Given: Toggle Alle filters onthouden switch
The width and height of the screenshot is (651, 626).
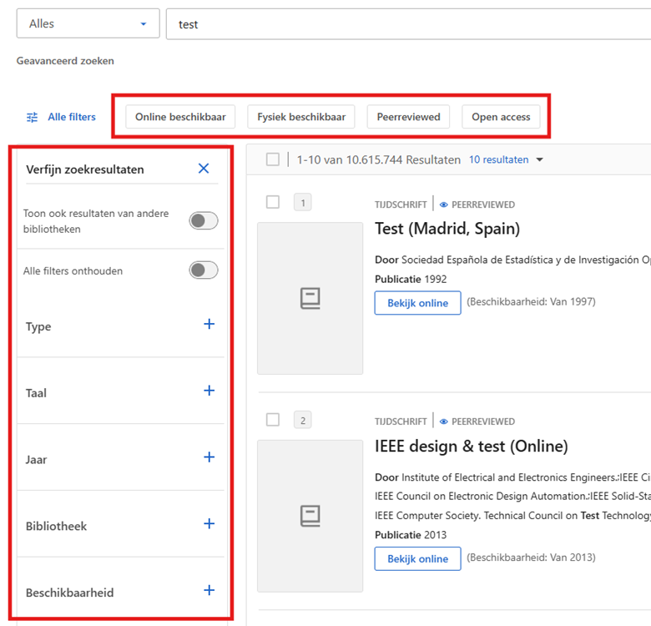Looking at the screenshot, I should (x=203, y=270).
